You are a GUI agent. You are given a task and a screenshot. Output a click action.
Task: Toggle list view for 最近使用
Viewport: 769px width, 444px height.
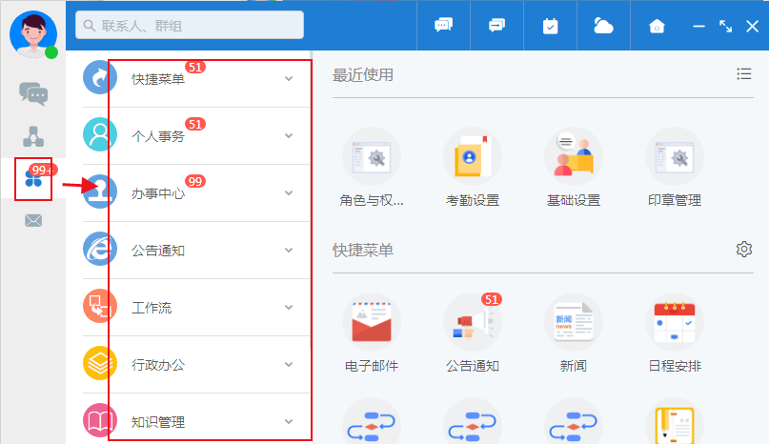click(743, 74)
